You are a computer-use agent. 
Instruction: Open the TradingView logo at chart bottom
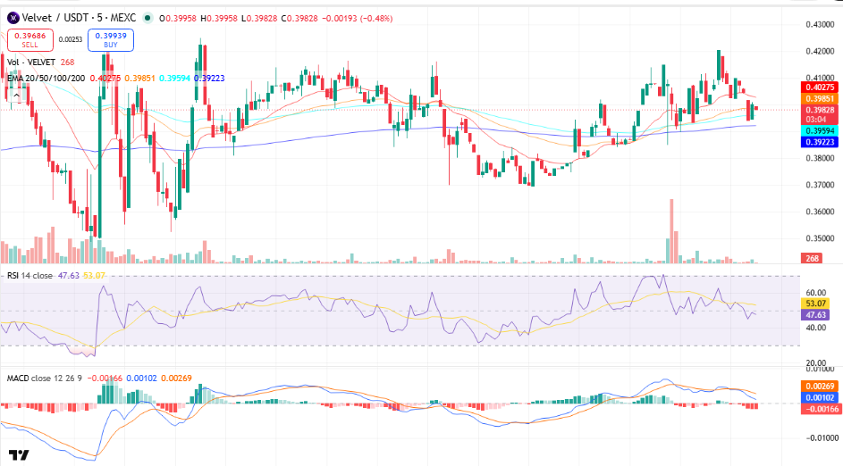19,455
